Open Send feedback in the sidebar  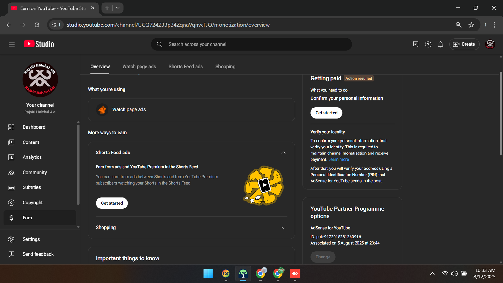click(x=40, y=254)
